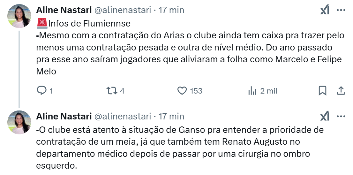Click @alinenastari handle on first tweet
Viewport: 353px width, 175px height.
(x=123, y=10)
